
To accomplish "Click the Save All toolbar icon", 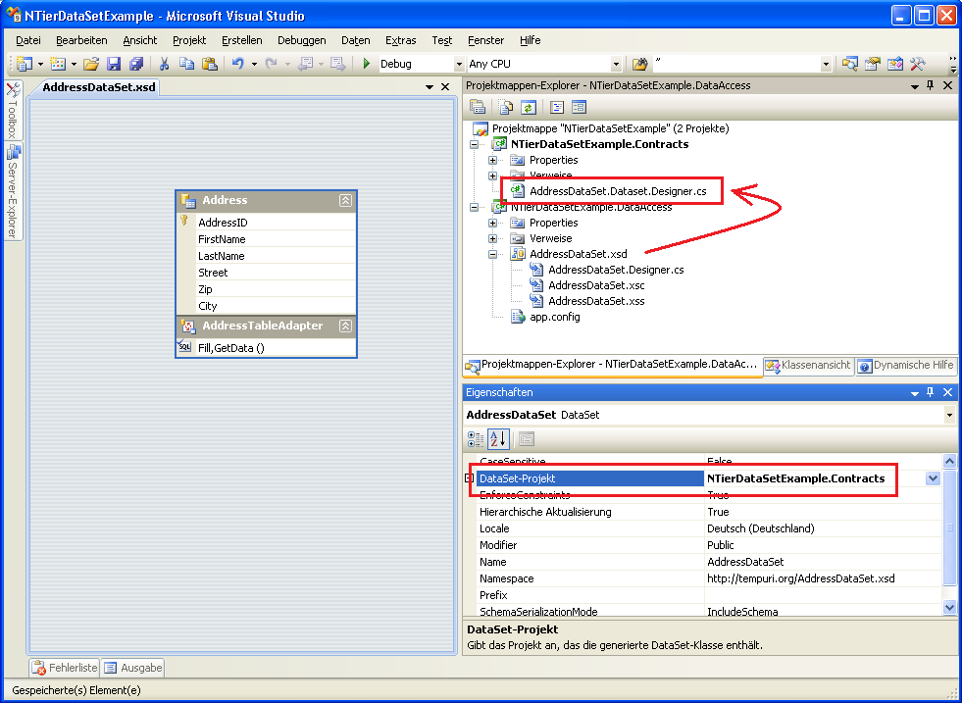I will coord(135,64).
